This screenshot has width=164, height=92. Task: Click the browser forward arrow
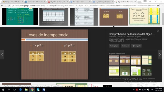click(x=5, y=6)
